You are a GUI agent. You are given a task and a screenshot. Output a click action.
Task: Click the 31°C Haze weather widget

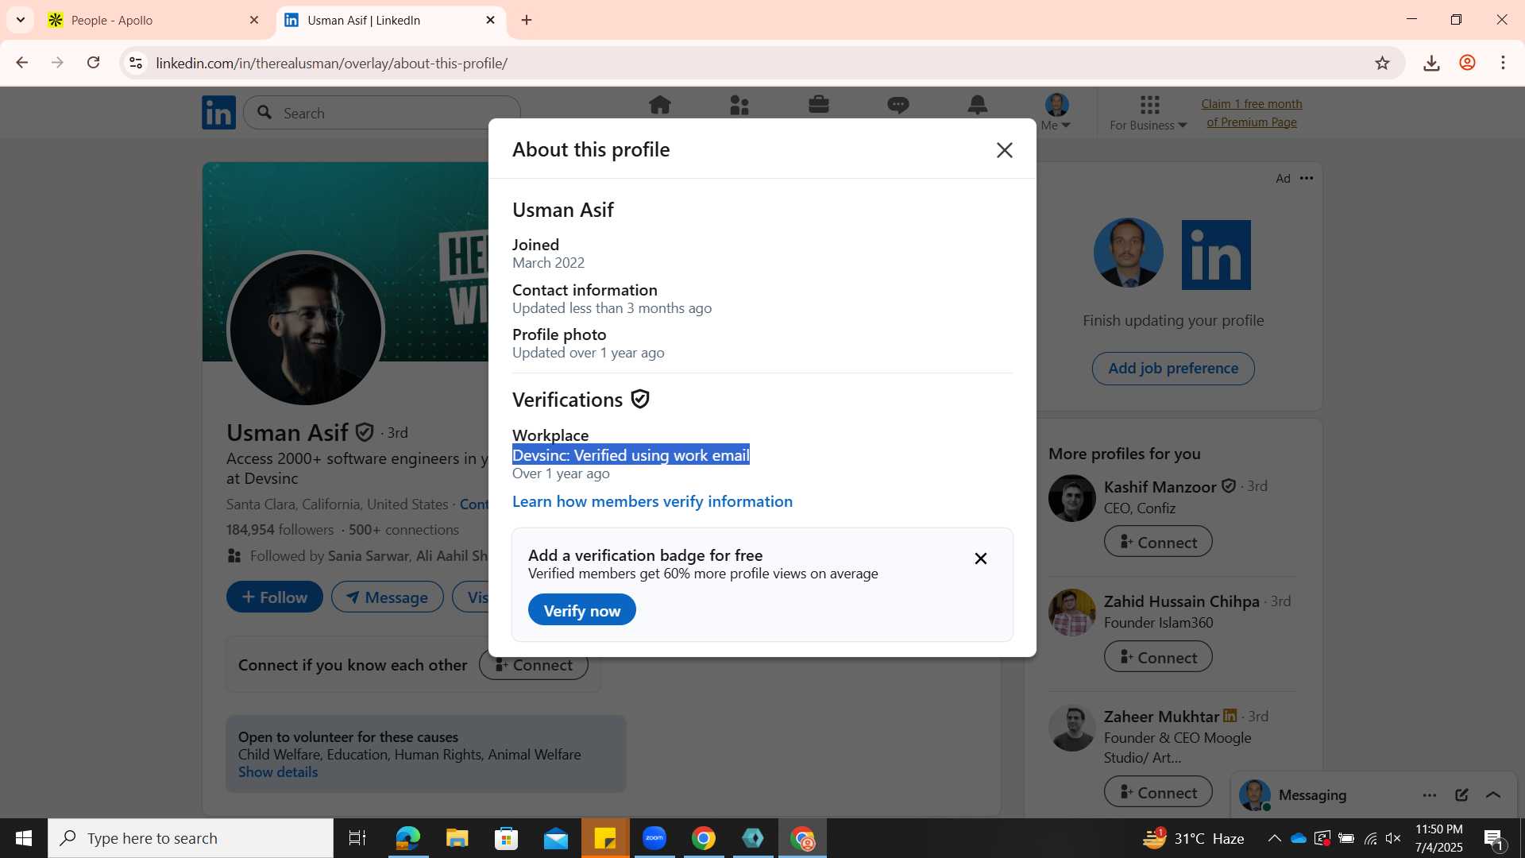[1194, 838]
